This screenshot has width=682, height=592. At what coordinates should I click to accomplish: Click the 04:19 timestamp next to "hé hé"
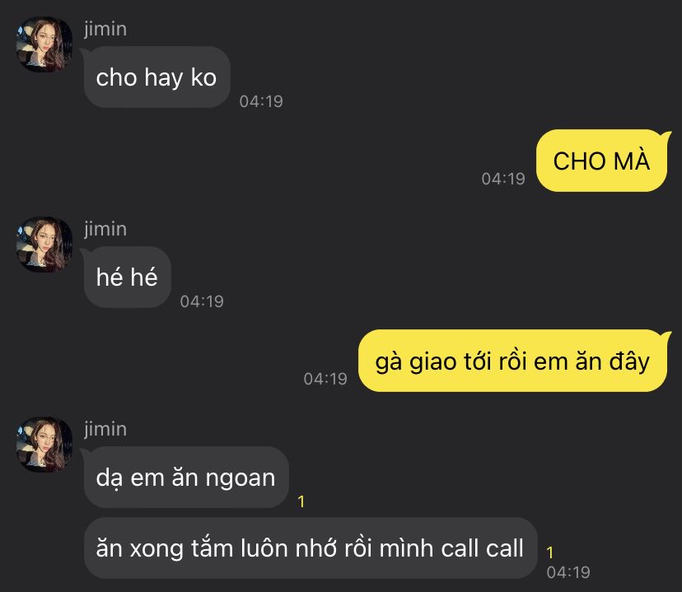click(x=202, y=301)
